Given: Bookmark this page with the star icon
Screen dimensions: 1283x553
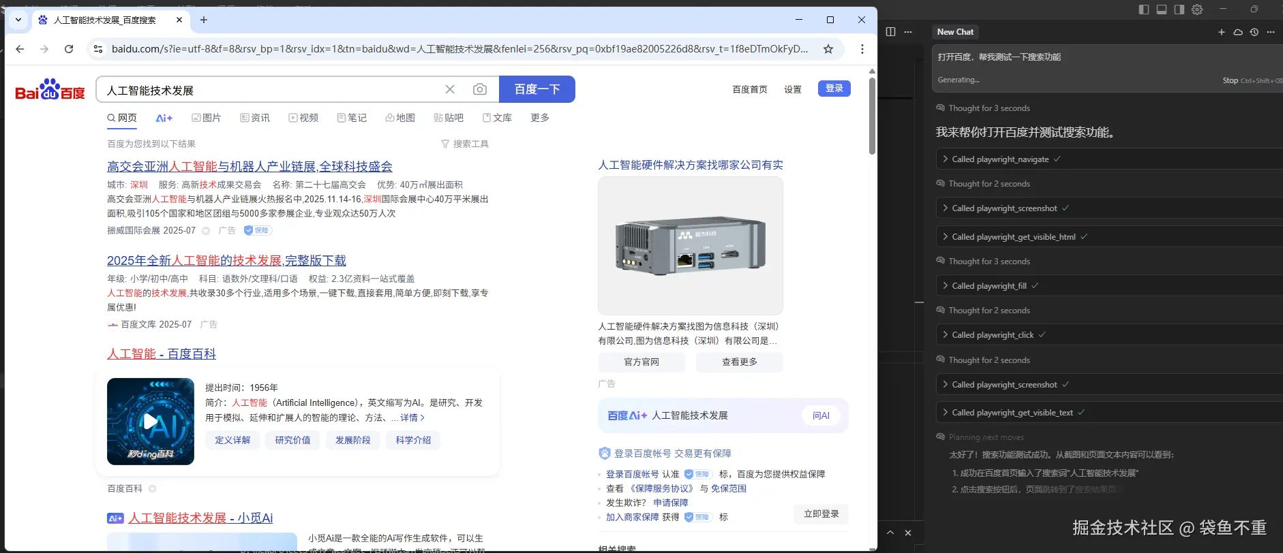Looking at the screenshot, I should [828, 49].
